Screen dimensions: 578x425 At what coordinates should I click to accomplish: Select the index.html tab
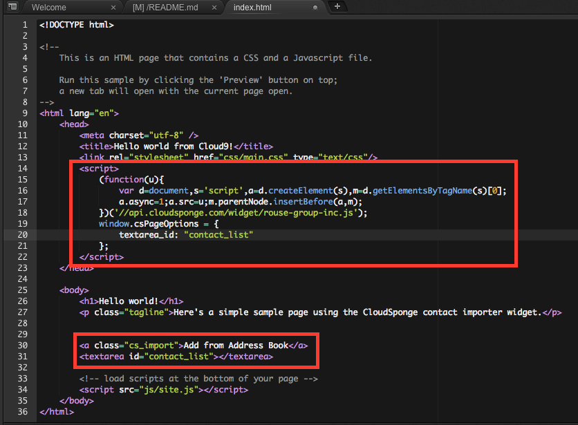(x=252, y=8)
